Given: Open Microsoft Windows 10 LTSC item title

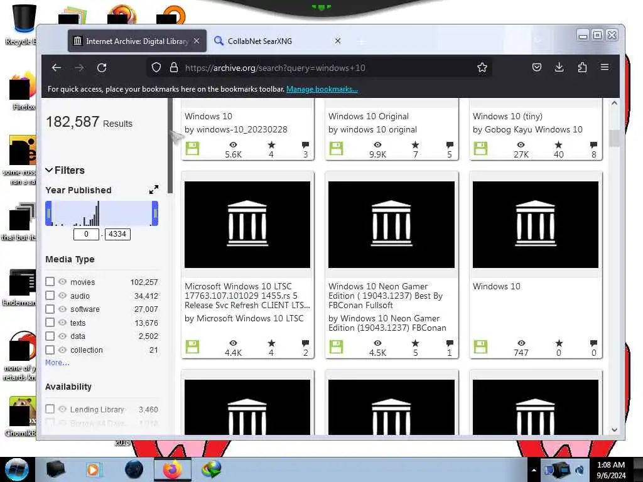Looking at the screenshot, I should (247, 296).
